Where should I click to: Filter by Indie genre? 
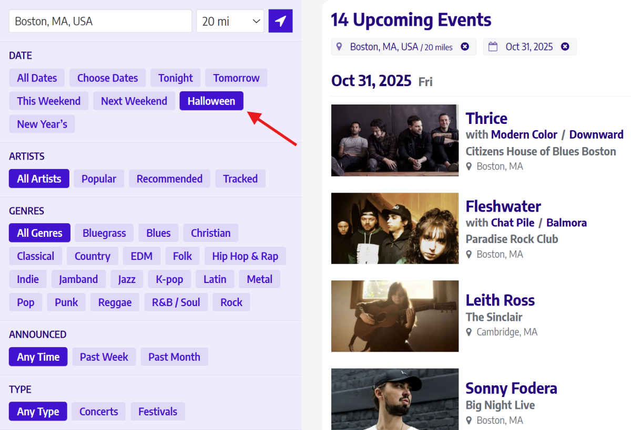28,279
